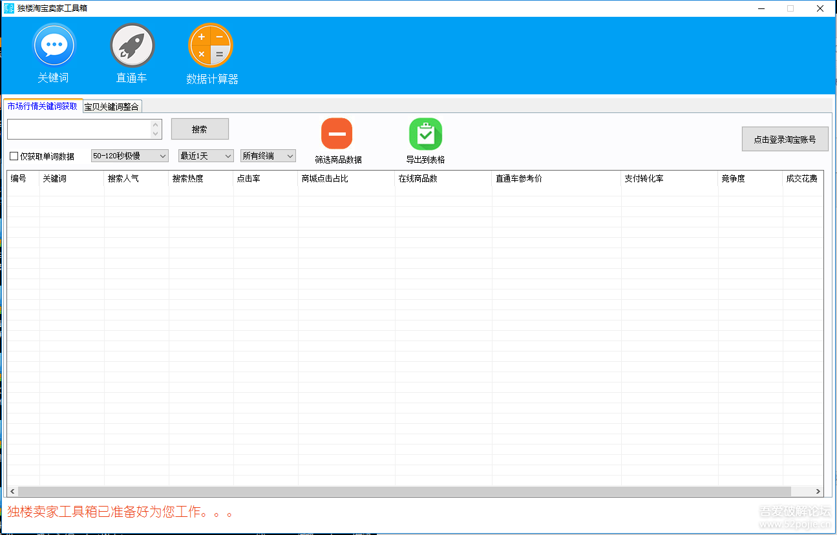Image resolution: width=837 pixels, height=535 pixels.
Task: Sort by the 点击率 column header
Action: 266,178
